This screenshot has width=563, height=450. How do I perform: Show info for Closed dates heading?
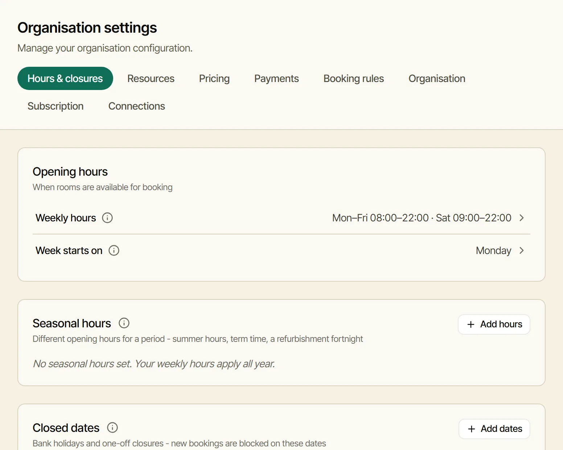pyautogui.click(x=112, y=427)
